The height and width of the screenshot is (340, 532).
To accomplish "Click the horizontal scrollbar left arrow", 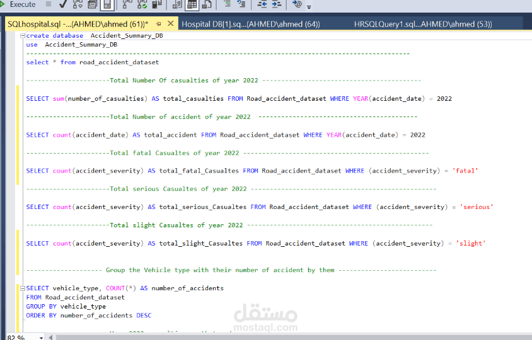I will click(x=50, y=337).
